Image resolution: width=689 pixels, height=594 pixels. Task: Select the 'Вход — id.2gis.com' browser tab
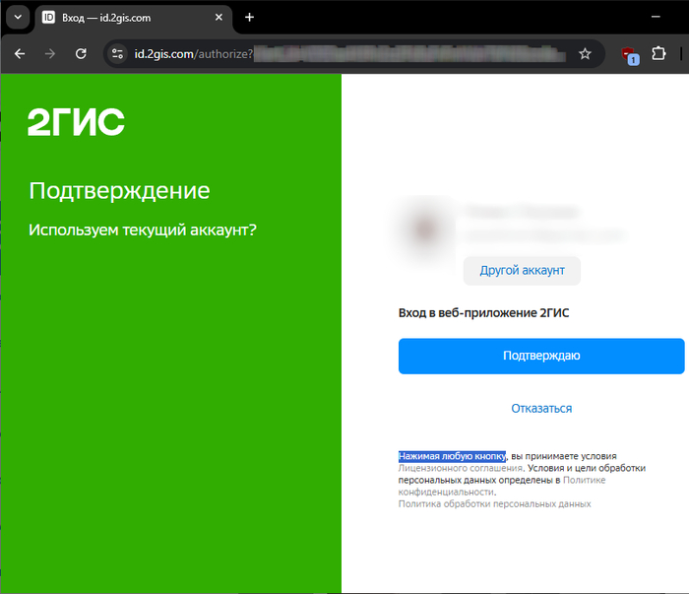pyautogui.click(x=133, y=18)
